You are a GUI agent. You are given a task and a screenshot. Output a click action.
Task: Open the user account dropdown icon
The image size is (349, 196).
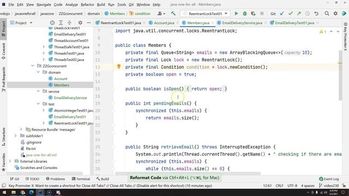pos(161,14)
